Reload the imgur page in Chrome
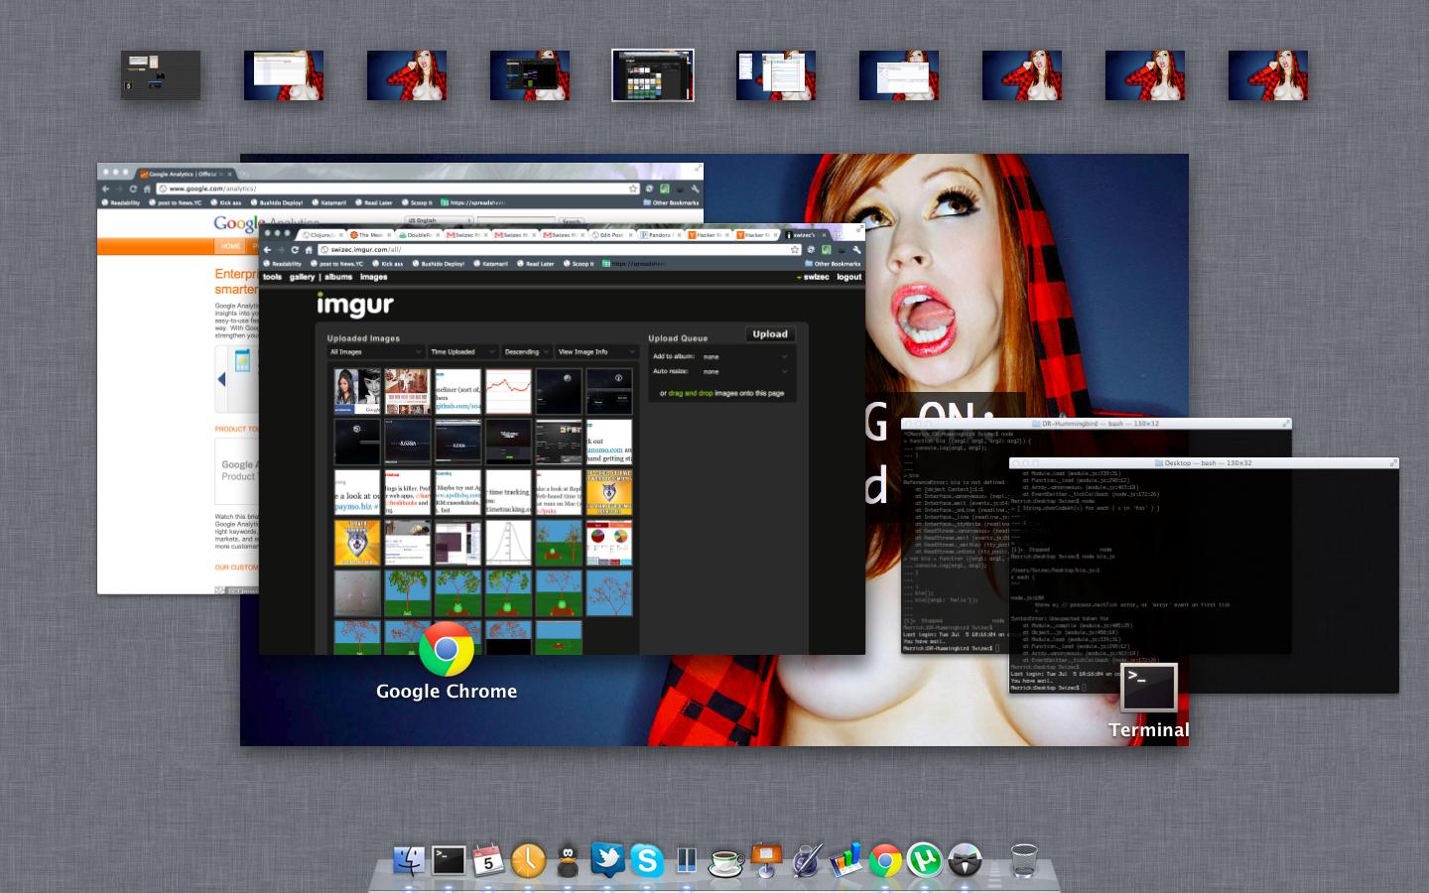 click(x=295, y=249)
